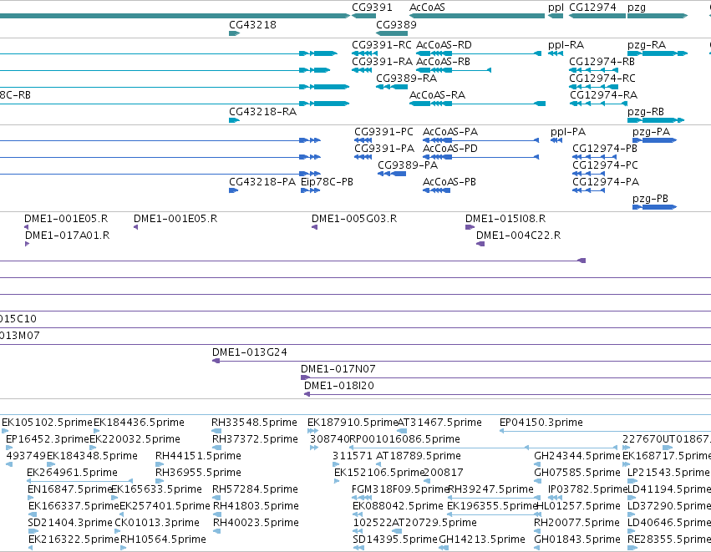This screenshot has height=552, width=711.
Task: Click EST SD21404.3prime
Action: [33, 531]
